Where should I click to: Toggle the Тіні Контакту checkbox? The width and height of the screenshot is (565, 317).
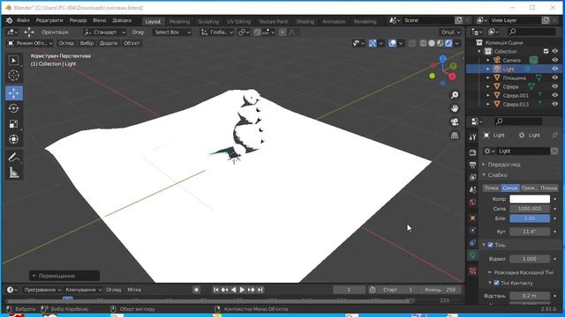point(496,283)
